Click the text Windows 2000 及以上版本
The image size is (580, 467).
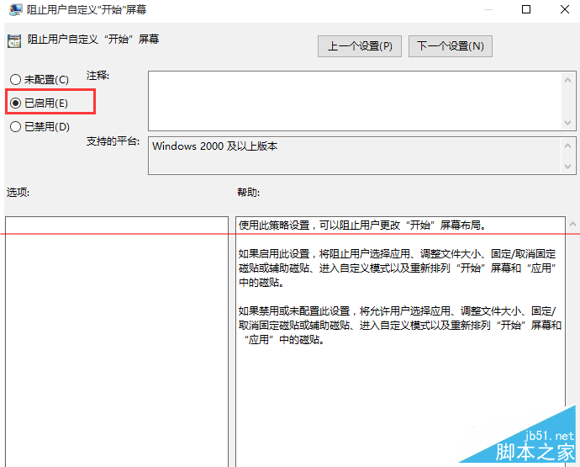click(215, 146)
